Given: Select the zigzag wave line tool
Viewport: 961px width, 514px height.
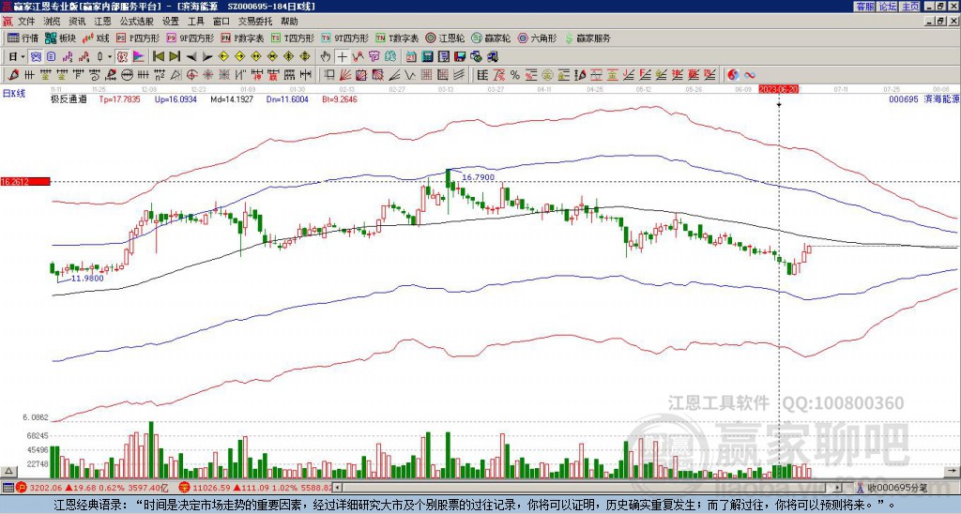Looking at the screenshot, I should [x=408, y=75].
